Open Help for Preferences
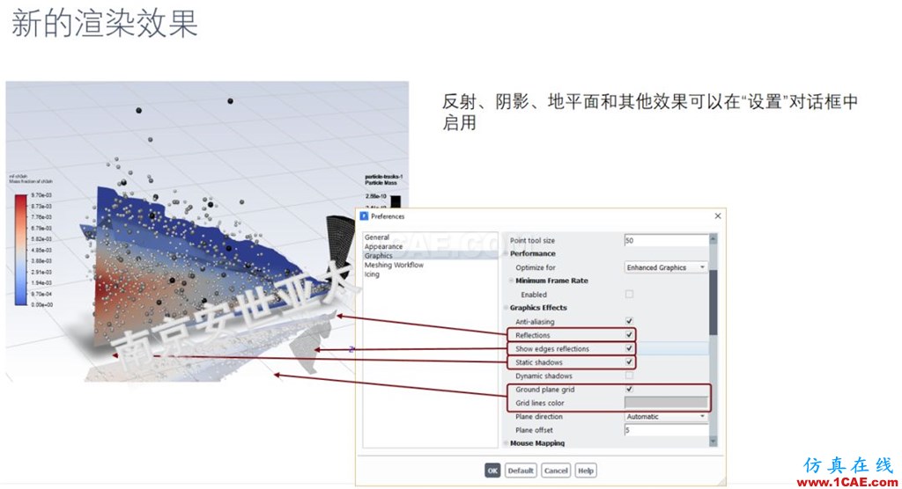Viewport: 902px width, 489px height. [586, 471]
